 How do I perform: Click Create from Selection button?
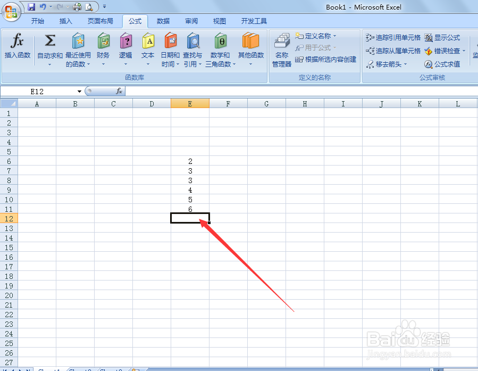[331, 60]
